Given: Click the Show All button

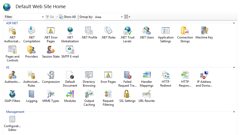Looking at the screenshot, I should click(67, 17).
